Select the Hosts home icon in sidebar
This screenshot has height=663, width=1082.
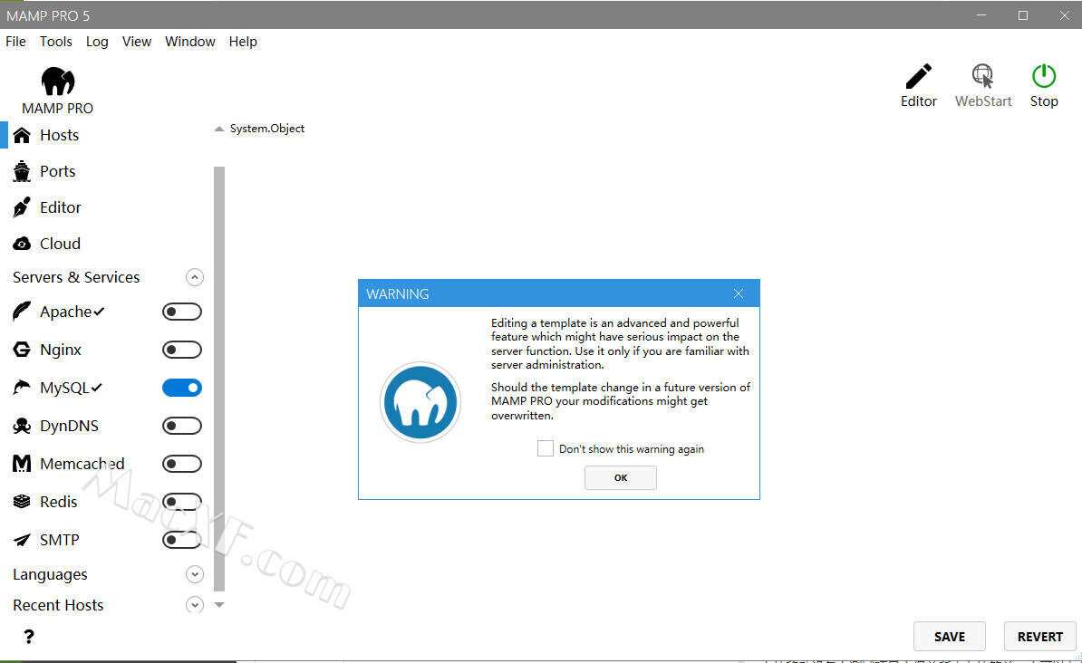pos(23,135)
